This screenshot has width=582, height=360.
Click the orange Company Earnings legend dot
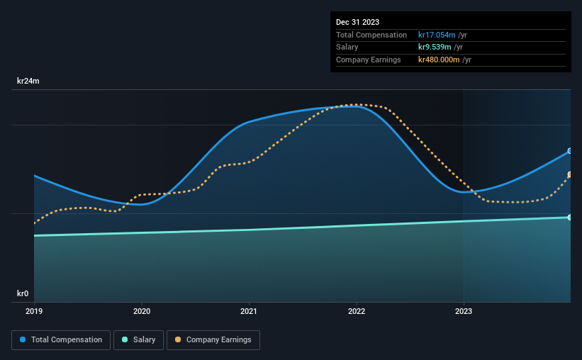click(x=178, y=339)
